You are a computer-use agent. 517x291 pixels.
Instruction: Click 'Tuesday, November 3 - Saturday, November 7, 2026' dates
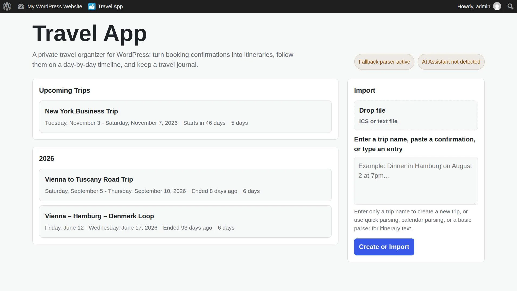(x=111, y=123)
